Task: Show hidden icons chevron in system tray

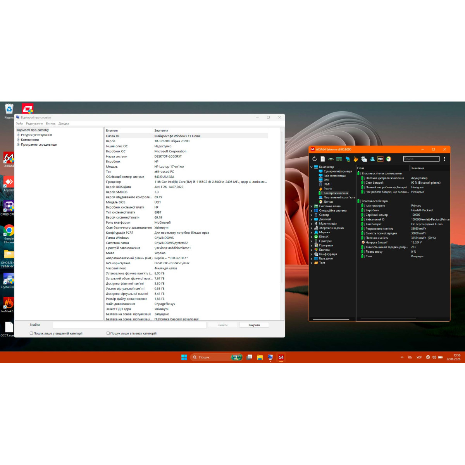Action: click(402, 357)
